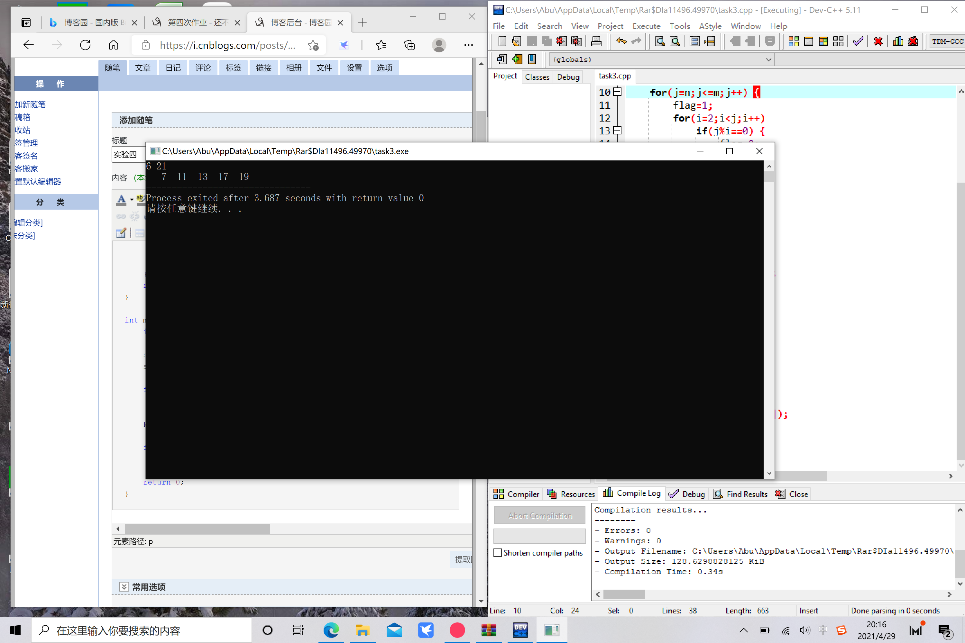Collapse the fold box on line 10
Viewport: 965px width, 643px height.
pos(618,92)
